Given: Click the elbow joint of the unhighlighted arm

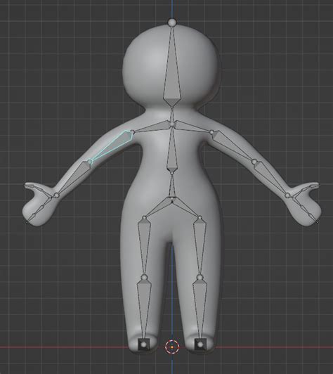Looking at the screenshot, I should click(x=254, y=162).
